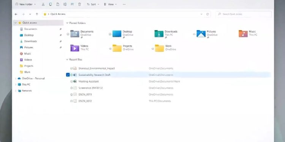The image size is (285, 142).
Task: Click Network icon in sidebar
Action: [x=19, y=91]
